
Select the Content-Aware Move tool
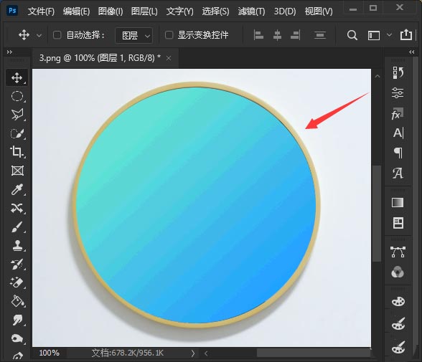pos(17,209)
